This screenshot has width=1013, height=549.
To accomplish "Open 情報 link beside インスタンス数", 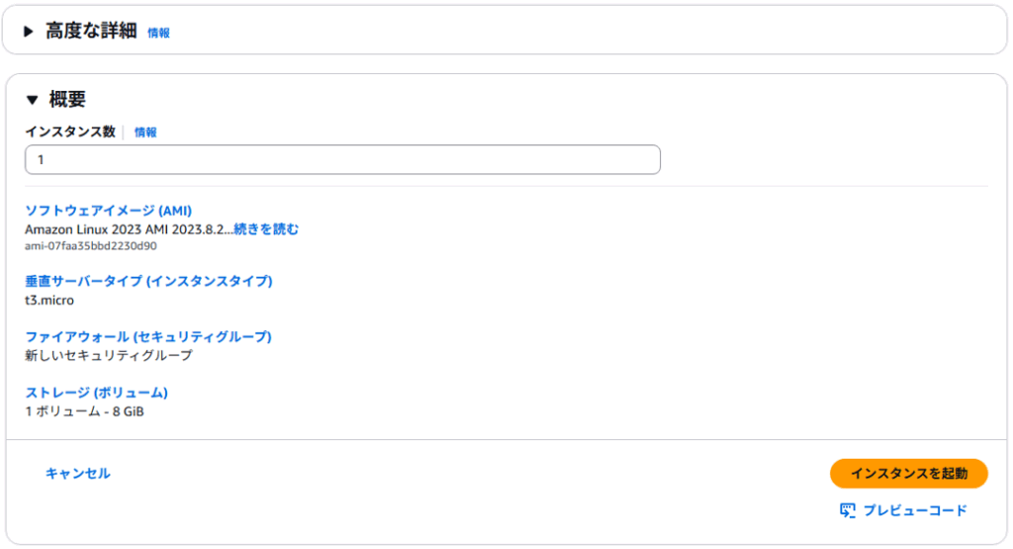I will (x=145, y=132).
